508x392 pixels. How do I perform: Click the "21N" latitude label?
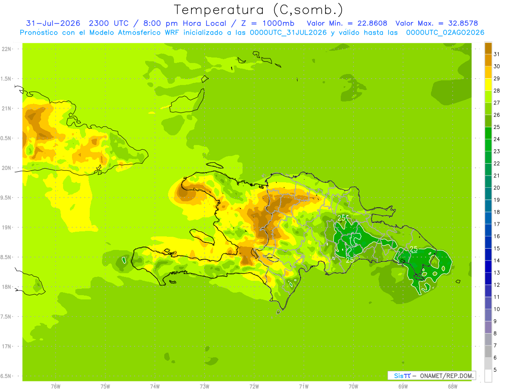[x=6, y=108]
